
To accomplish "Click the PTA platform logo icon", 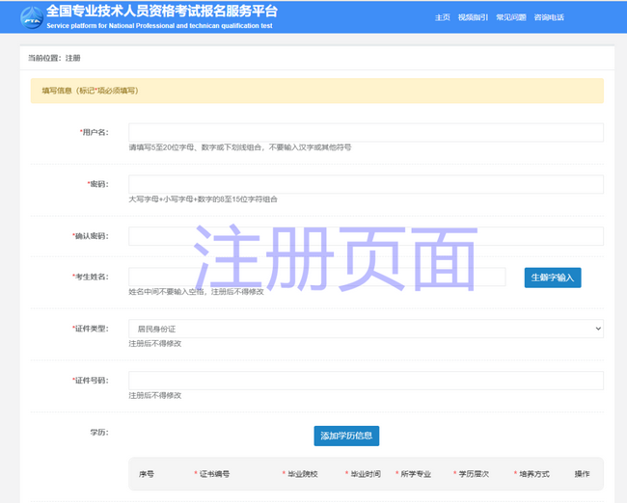I will (30, 16).
